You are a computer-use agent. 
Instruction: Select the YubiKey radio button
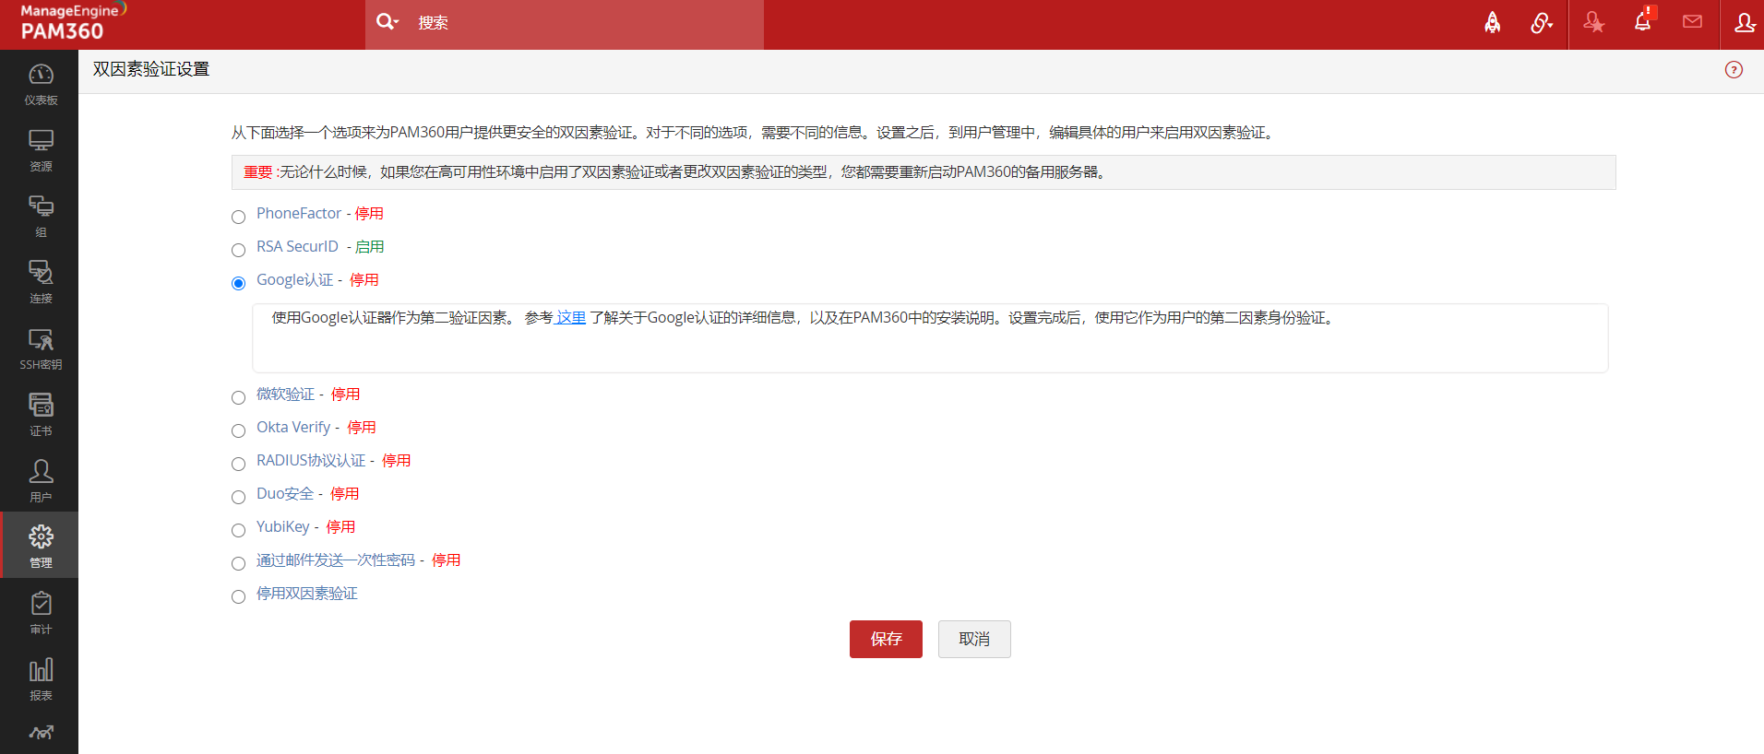(x=238, y=530)
